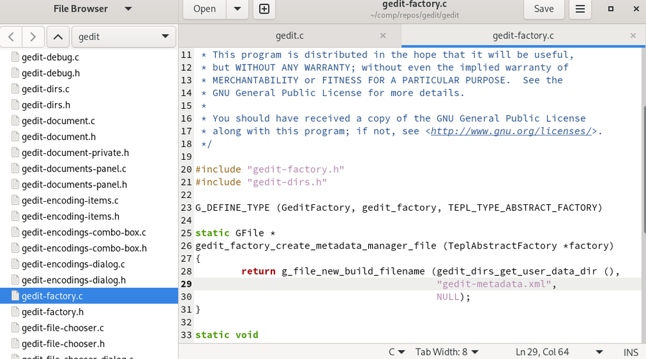Click line number 23 in gutter

point(186,208)
